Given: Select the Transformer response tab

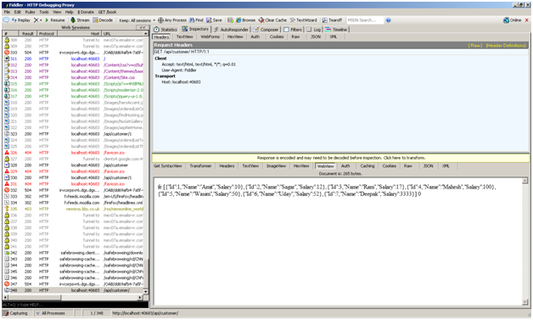Looking at the screenshot, I should coord(200,166).
